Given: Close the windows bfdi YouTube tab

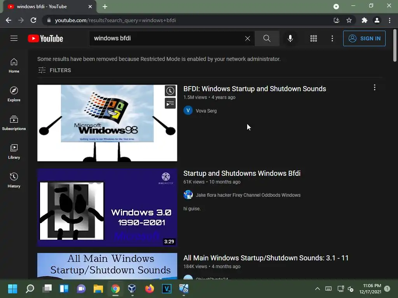Looking at the screenshot, I should click(90, 7).
